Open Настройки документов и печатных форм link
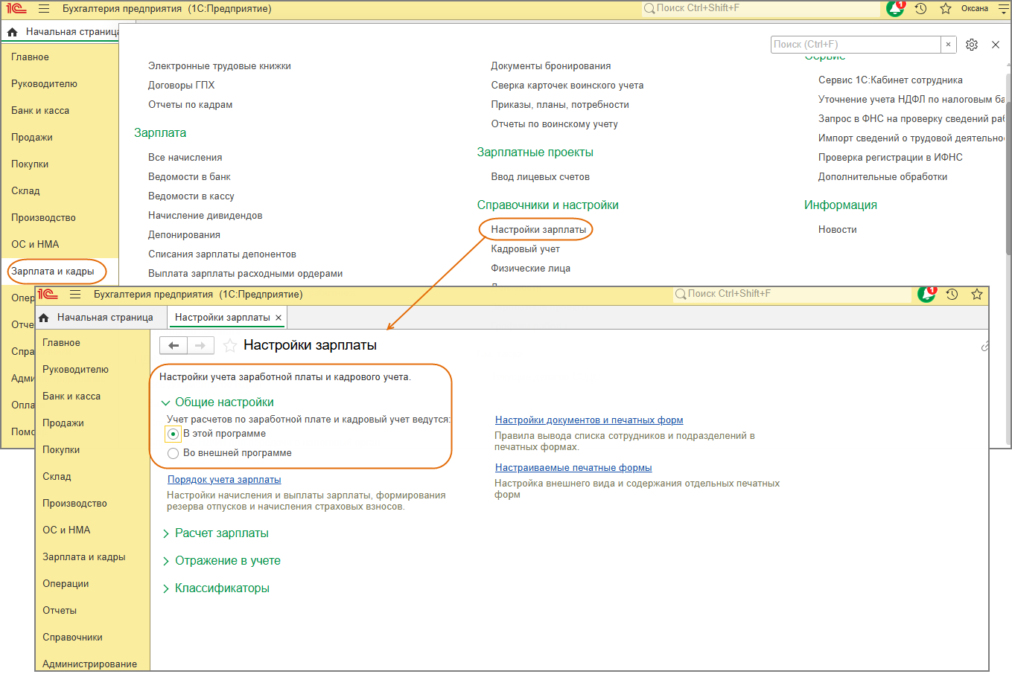The height and width of the screenshot is (674, 1012). coord(589,420)
